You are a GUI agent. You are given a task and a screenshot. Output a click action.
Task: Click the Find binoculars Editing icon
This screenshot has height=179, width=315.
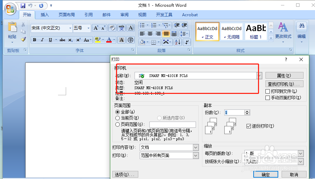[x=302, y=26]
